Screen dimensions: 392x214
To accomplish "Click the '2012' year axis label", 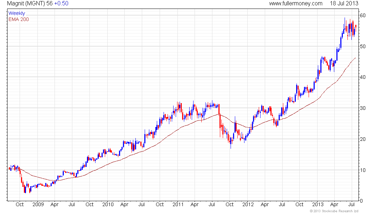I will click(248, 204).
